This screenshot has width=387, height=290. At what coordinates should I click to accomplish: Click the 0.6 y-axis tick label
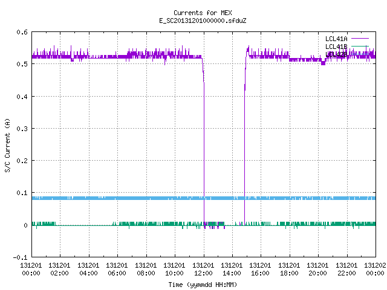pos(22,32)
